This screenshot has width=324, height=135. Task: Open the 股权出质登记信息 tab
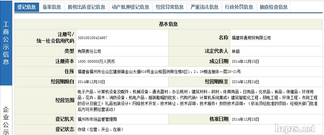tap(87, 7)
